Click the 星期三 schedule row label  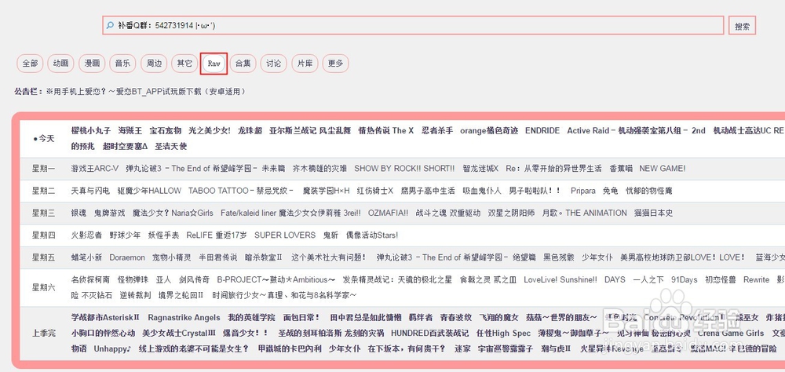(x=43, y=213)
